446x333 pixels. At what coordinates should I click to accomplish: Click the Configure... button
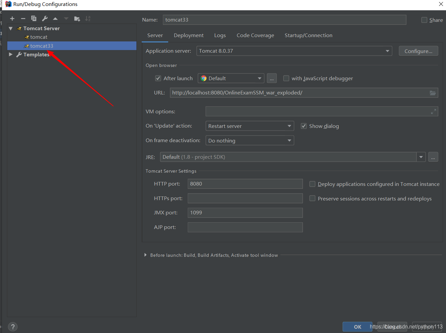[419, 51]
